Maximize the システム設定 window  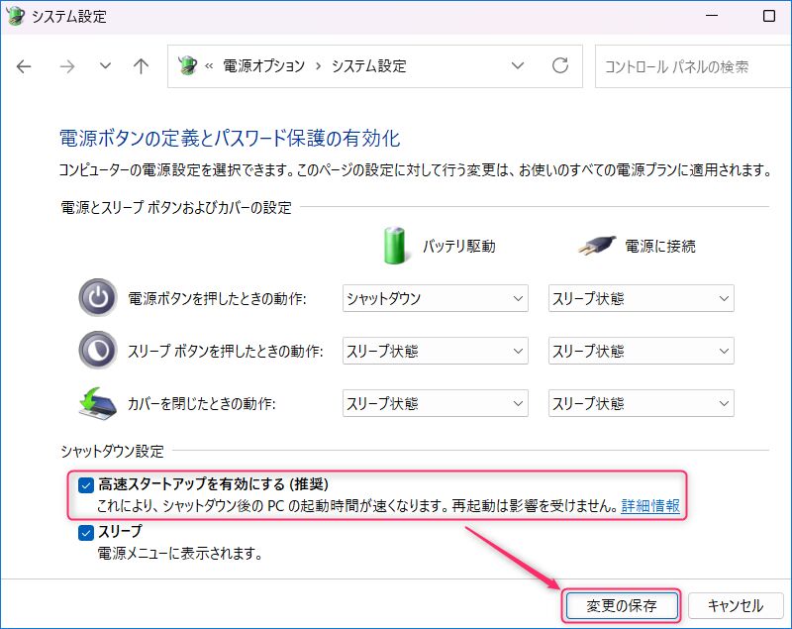(x=769, y=17)
